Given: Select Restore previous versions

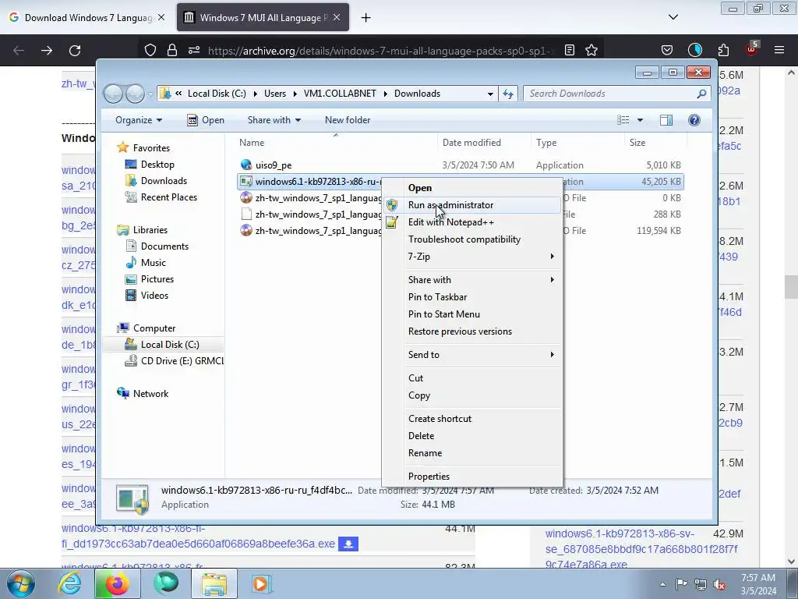Looking at the screenshot, I should click(x=460, y=331).
